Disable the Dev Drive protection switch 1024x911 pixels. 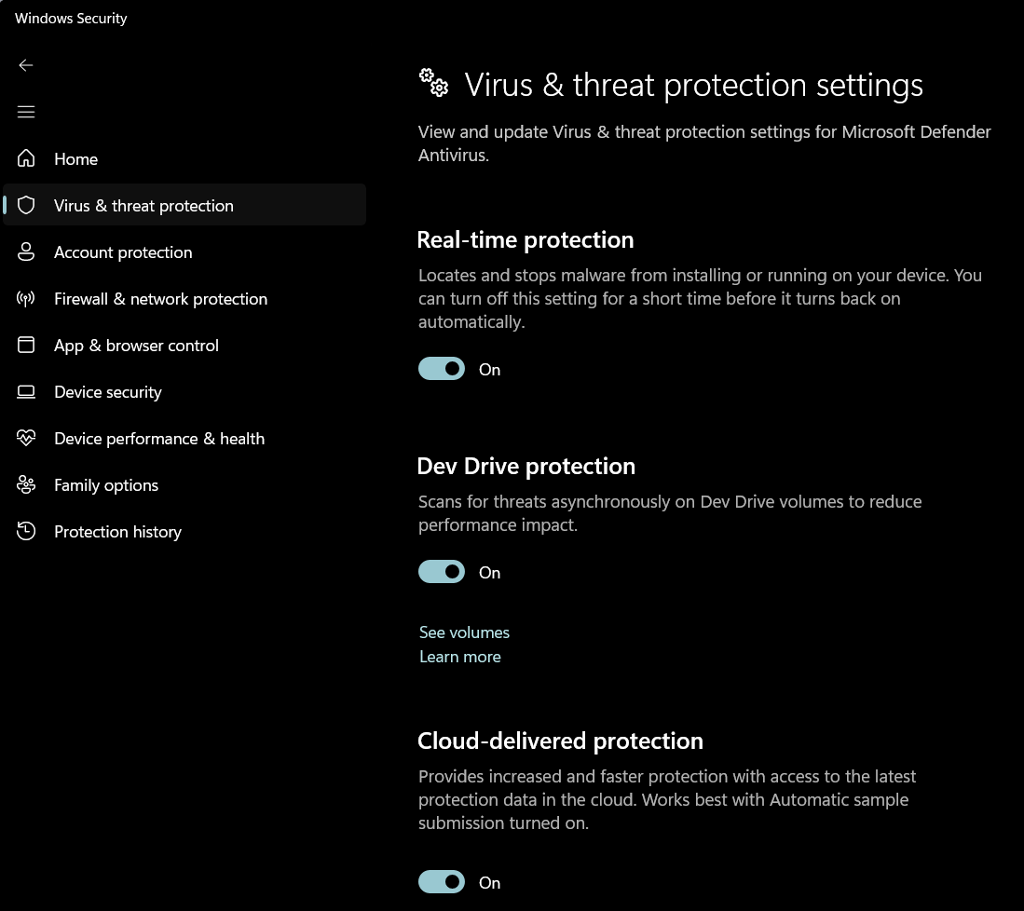[x=442, y=572]
